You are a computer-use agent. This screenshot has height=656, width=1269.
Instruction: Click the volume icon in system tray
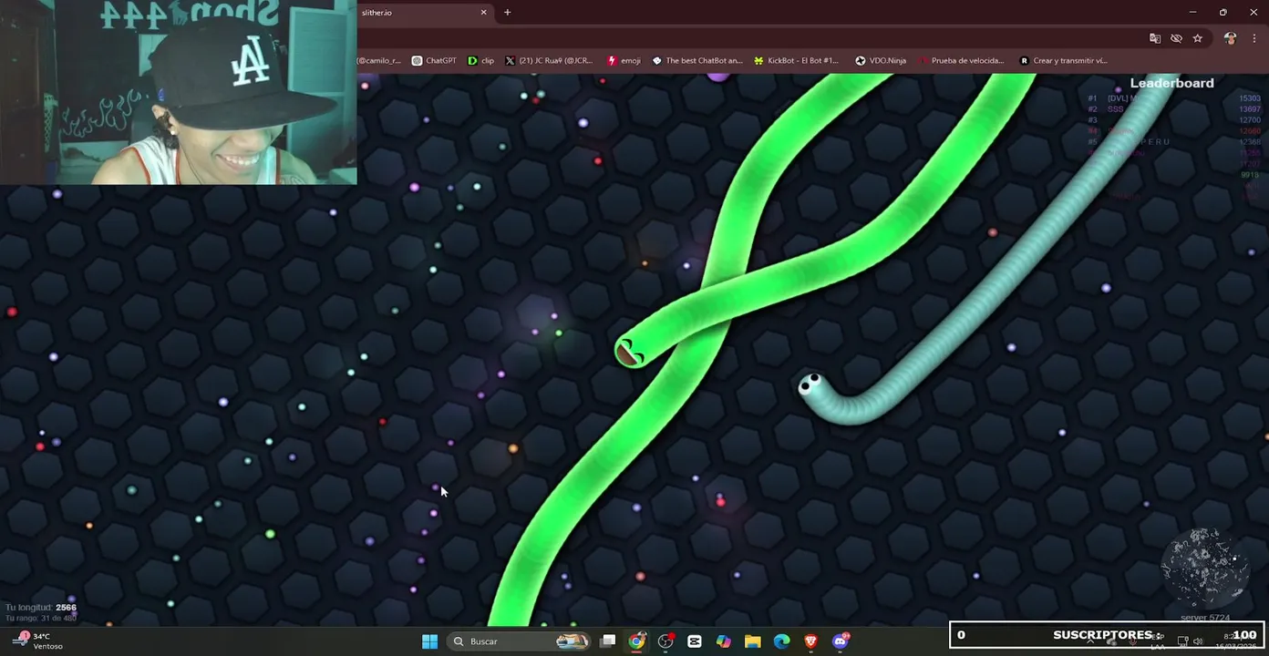pyautogui.click(x=1198, y=641)
